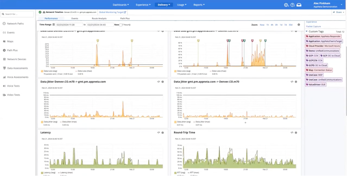
Task: Open the Usage dropdown menu
Action: [x=182, y=5]
